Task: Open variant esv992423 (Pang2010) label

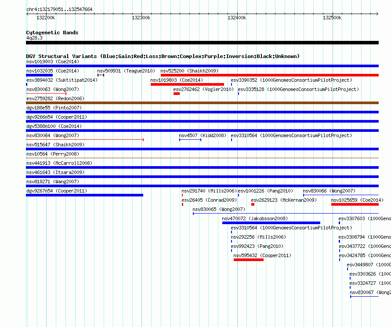Action: pos(257,246)
